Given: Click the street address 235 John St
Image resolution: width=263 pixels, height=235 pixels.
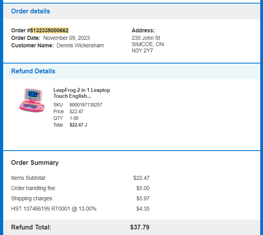Looking at the screenshot, I should [x=146, y=38].
